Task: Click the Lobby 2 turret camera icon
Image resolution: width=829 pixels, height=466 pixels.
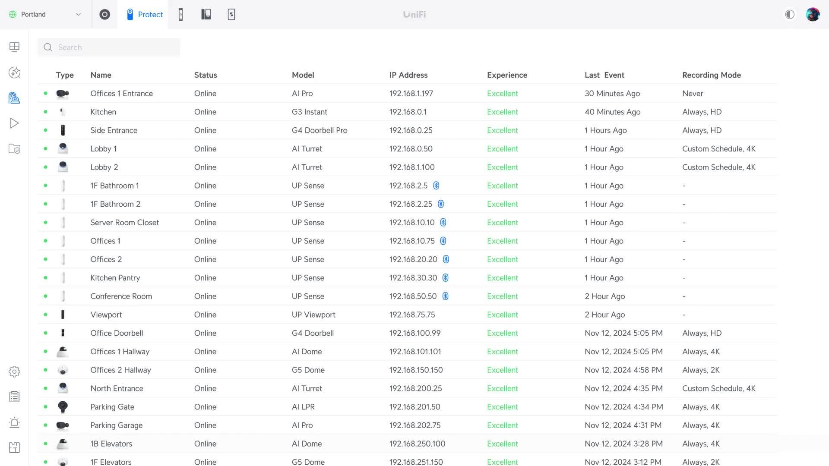Action: point(63,167)
